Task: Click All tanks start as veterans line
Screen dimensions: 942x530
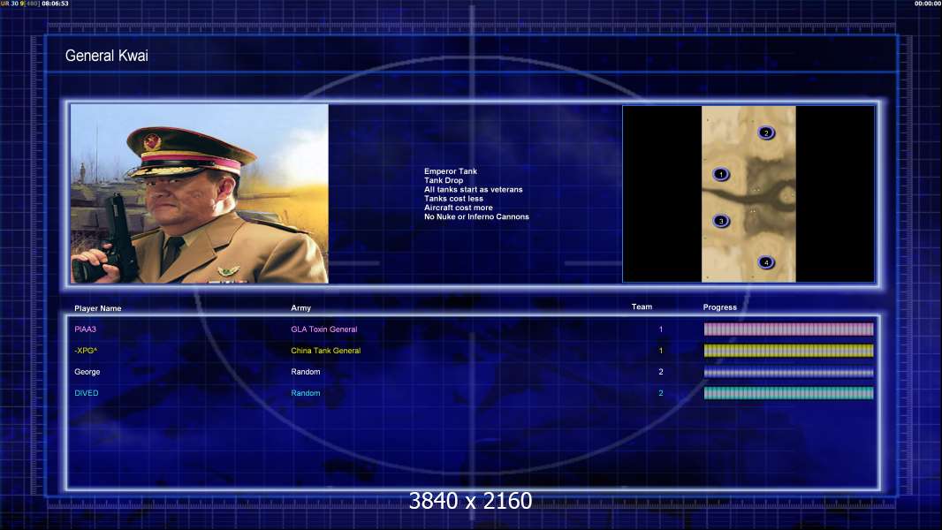Action: pyautogui.click(x=474, y=189)
